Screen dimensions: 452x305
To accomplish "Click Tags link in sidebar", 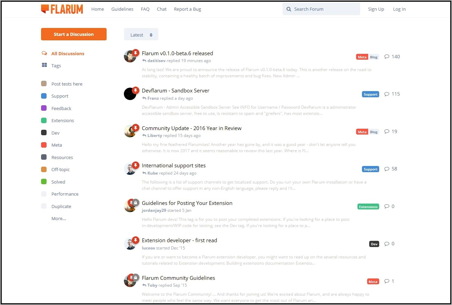I will tap(56, 66).
